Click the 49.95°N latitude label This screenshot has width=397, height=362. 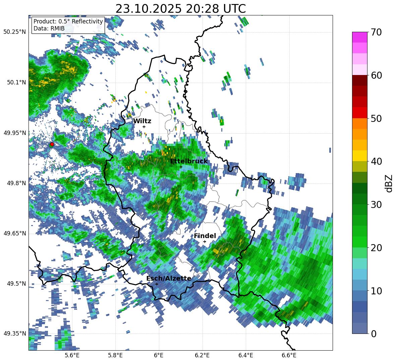pyautogui.click(x=15, y=133)
